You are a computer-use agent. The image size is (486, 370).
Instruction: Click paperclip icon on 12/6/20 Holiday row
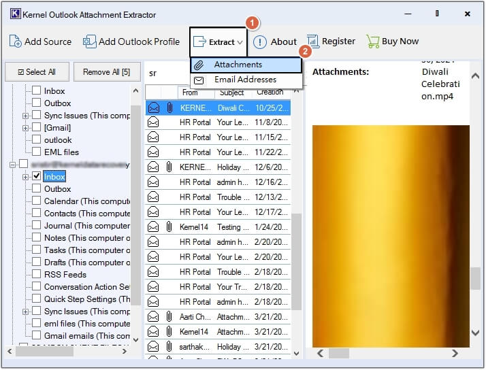click(x=169, y=167)
